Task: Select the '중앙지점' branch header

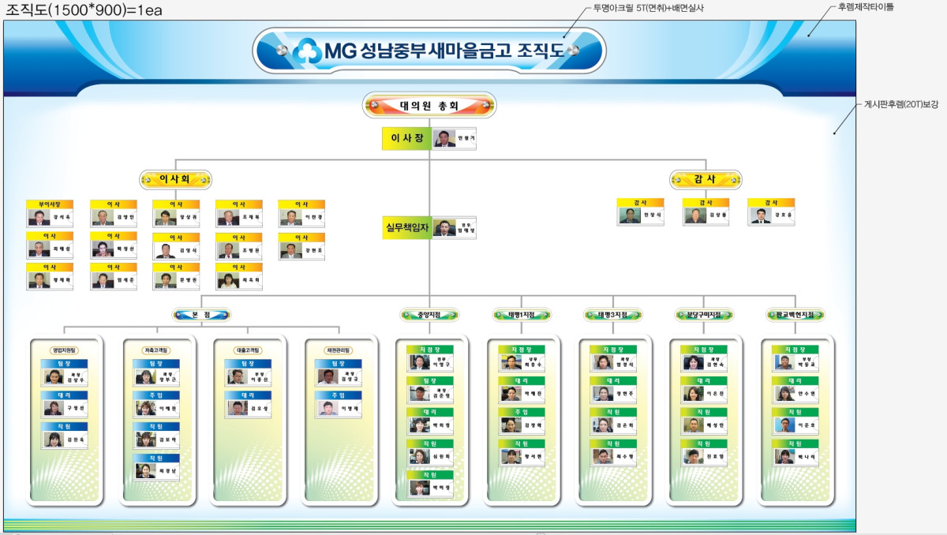Action: (x=429, y=315)
